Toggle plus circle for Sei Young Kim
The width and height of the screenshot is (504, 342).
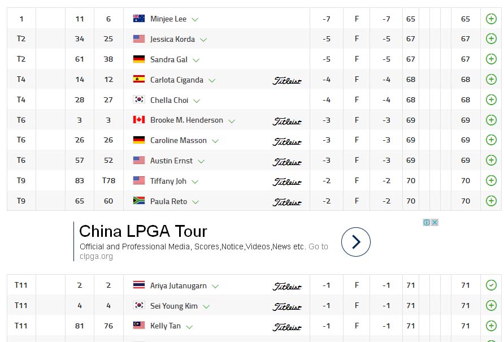click(x=491, y=306)
